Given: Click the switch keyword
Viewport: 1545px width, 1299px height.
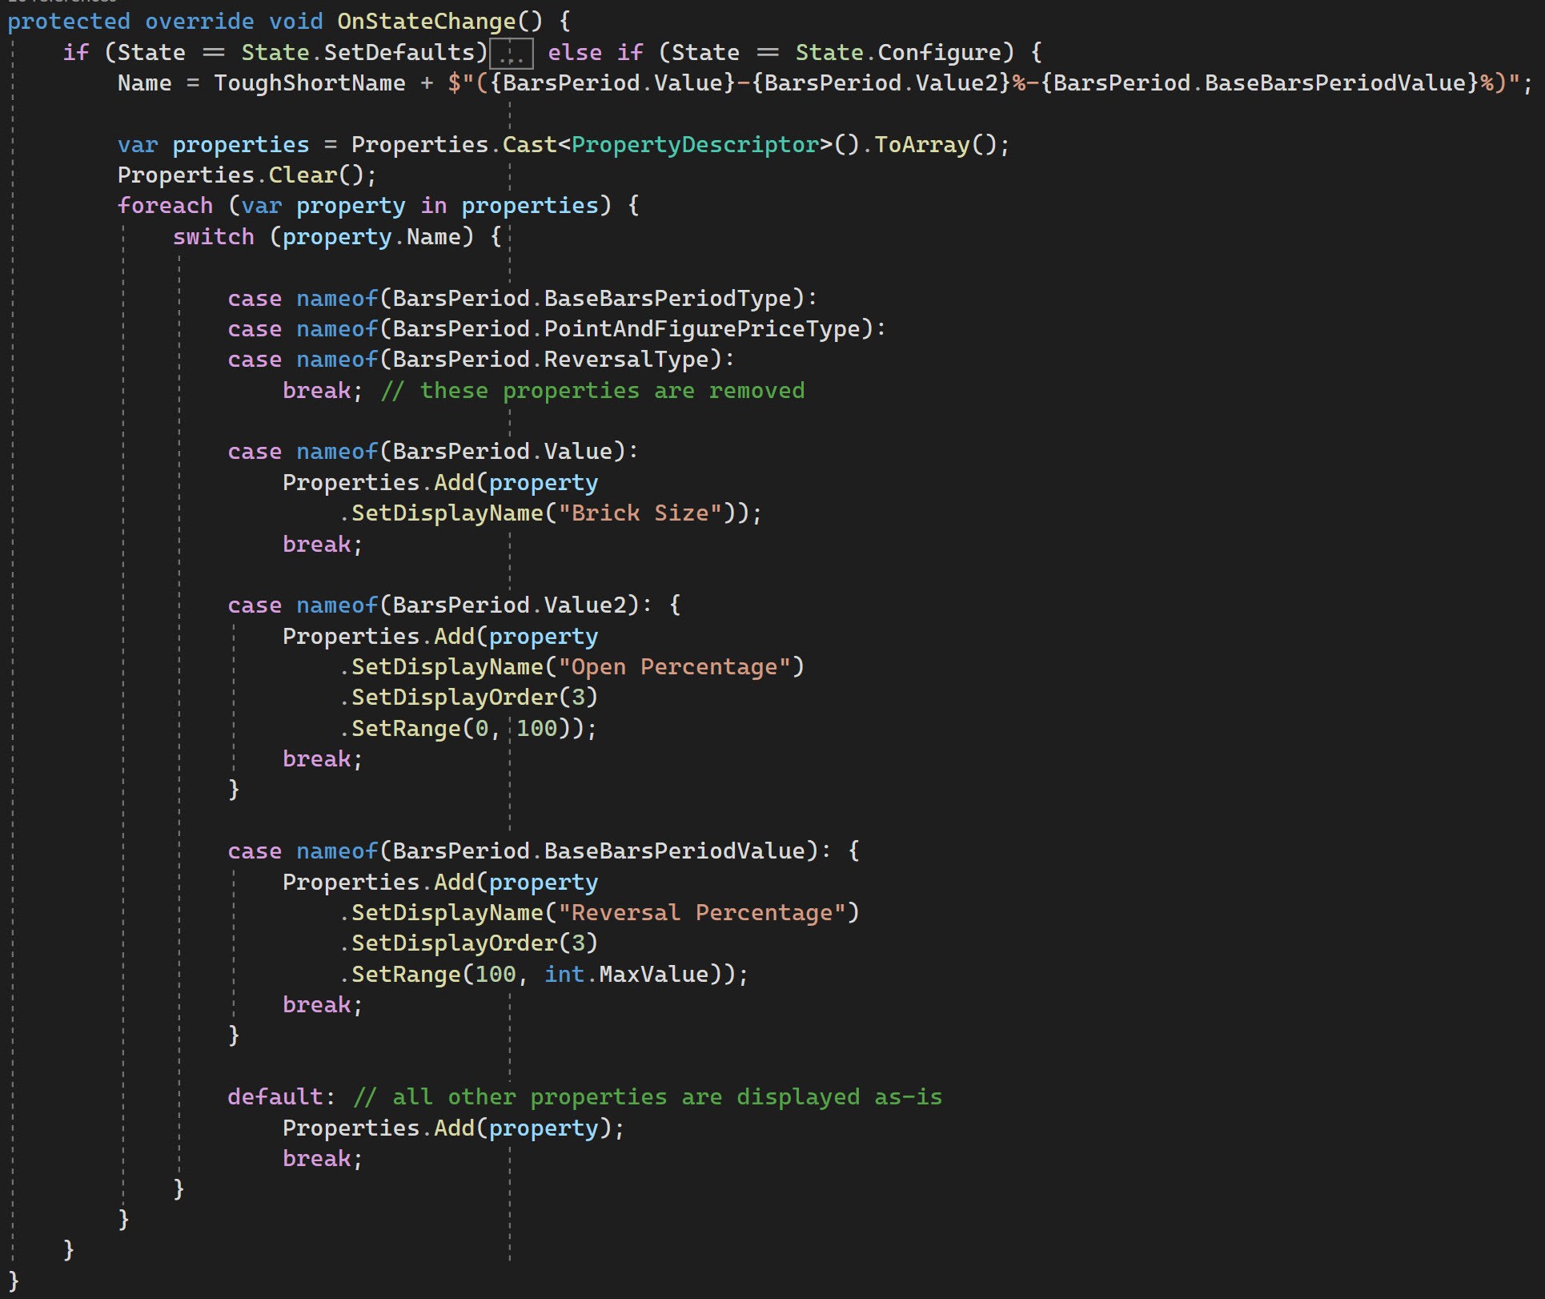Looking at the screenshot, I should point(213,237).
